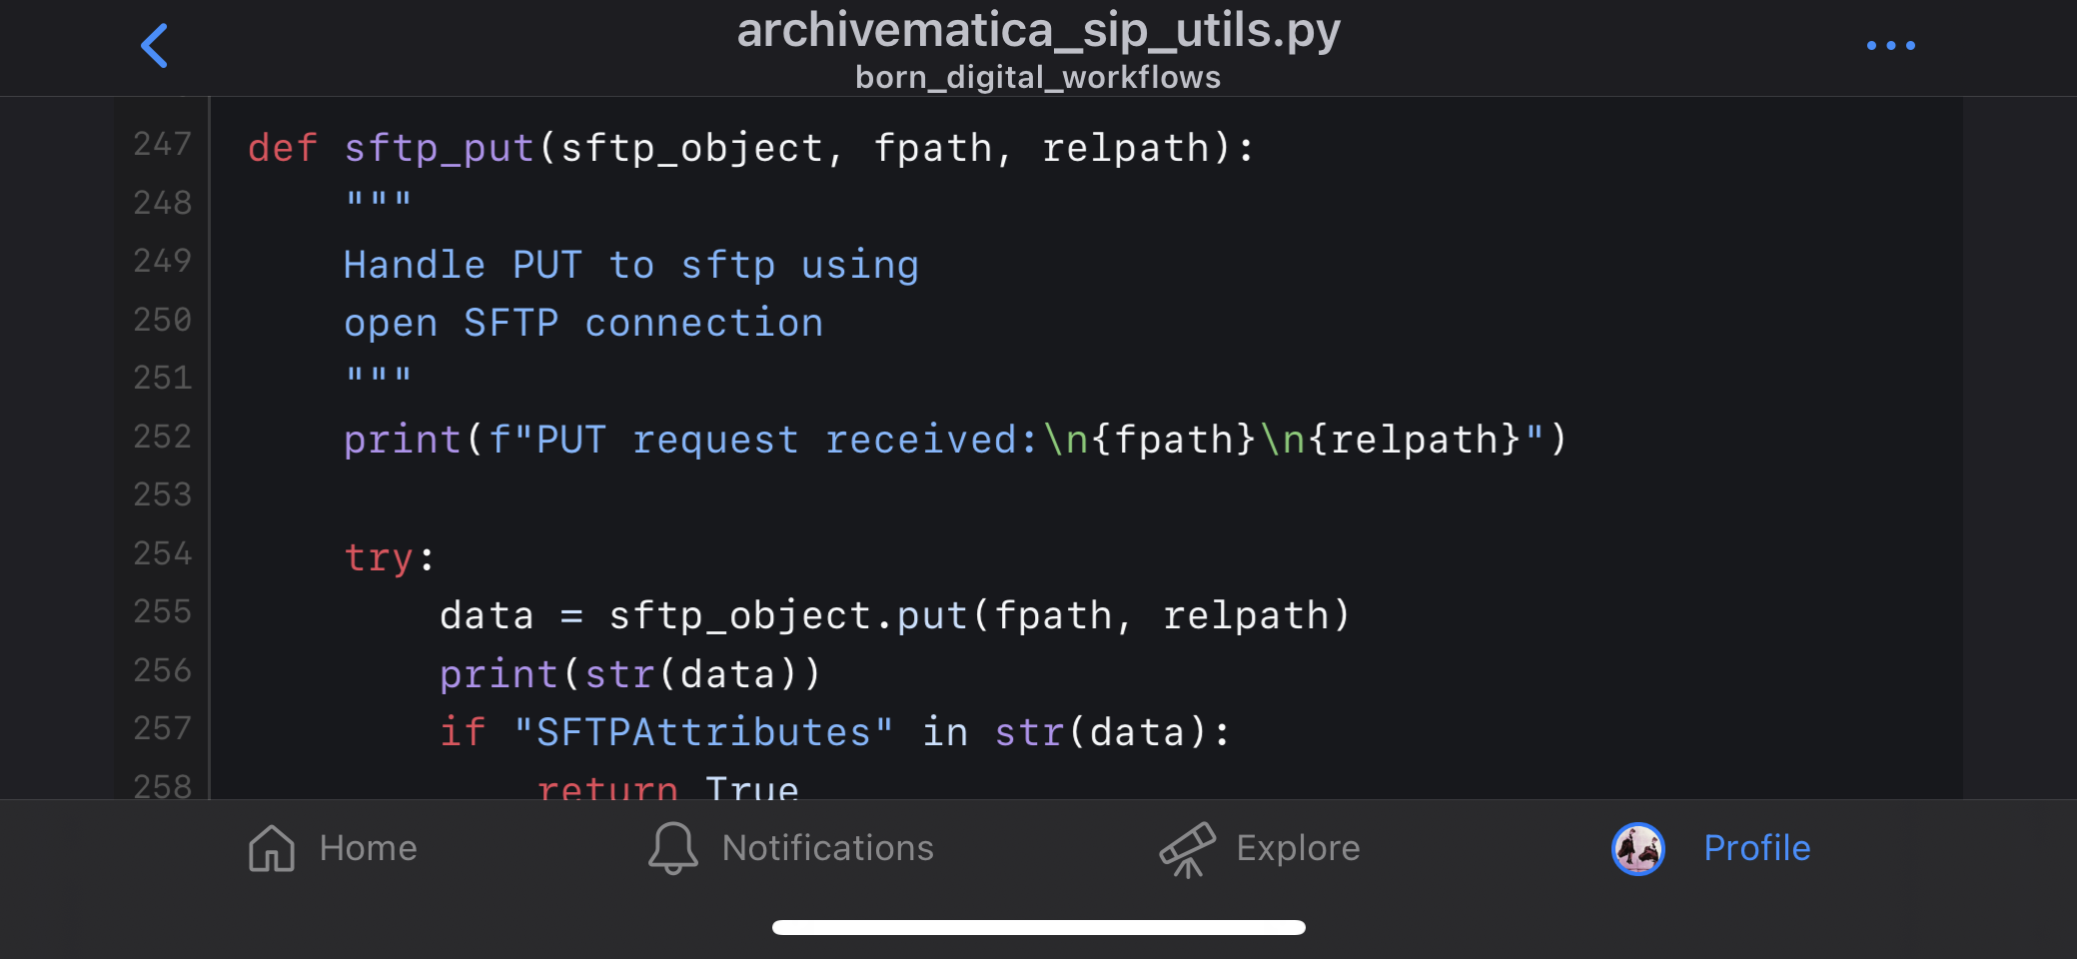Select line number 252 in gutter
This screenshot has height=959, width=2077.
[162, 437]
